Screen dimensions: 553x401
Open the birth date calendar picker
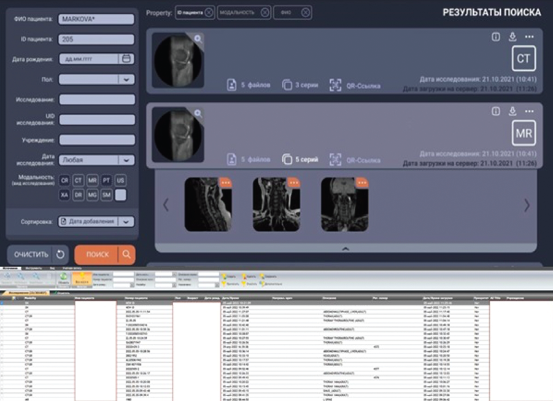click(126, 59)
